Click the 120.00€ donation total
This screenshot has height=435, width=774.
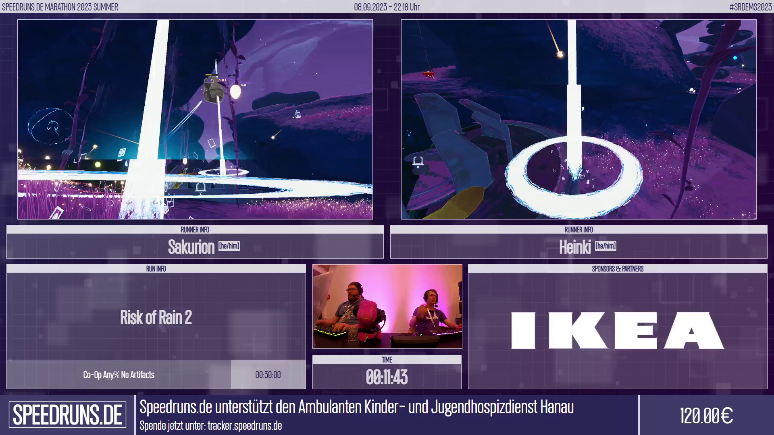click(706, 416)
